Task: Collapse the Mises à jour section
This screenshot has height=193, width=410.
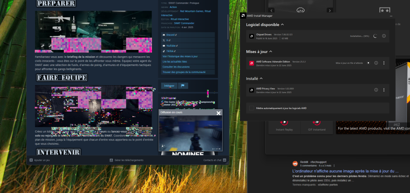Action: (x=271, y=52)
